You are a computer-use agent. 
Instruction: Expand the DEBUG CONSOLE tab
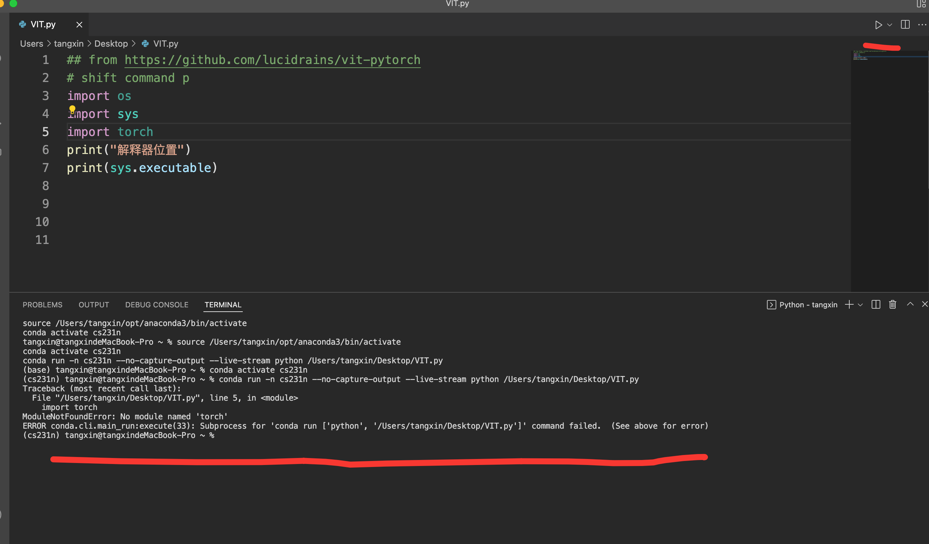click(x=156, y=304)
